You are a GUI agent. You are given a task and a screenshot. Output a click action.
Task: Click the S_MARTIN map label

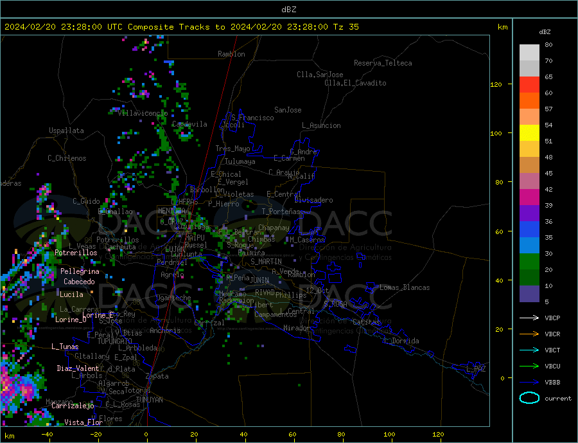tap(266, 262)
